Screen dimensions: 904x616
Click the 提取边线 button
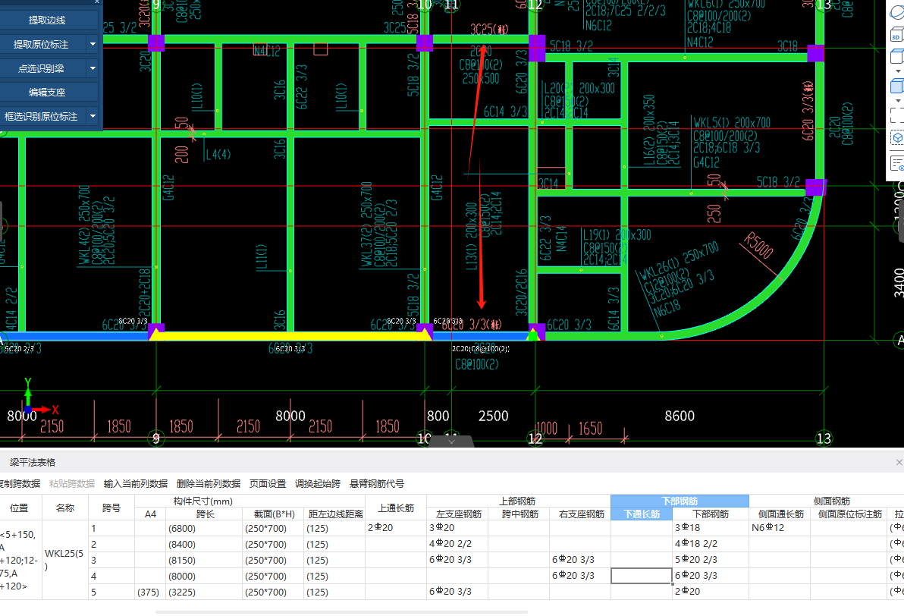(49, 20)
